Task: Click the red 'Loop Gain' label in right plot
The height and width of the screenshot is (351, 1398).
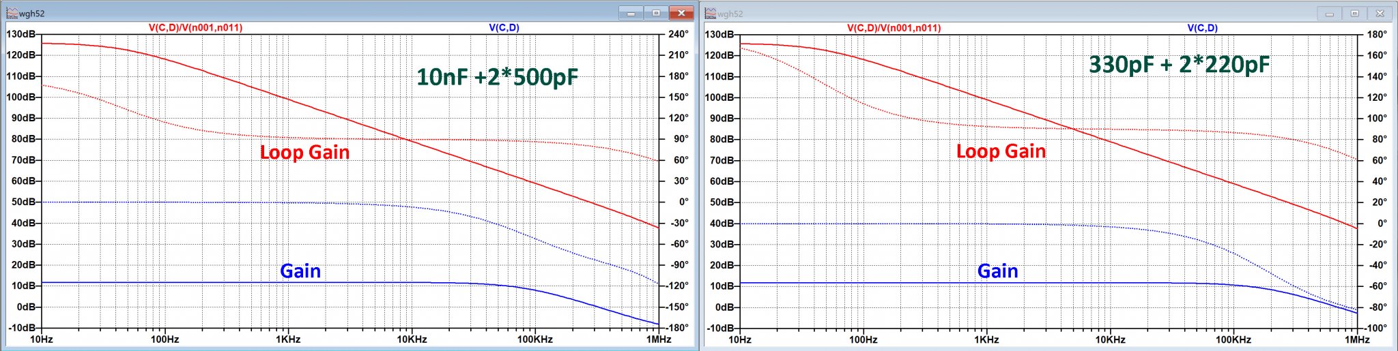Action: [1001, 151]
